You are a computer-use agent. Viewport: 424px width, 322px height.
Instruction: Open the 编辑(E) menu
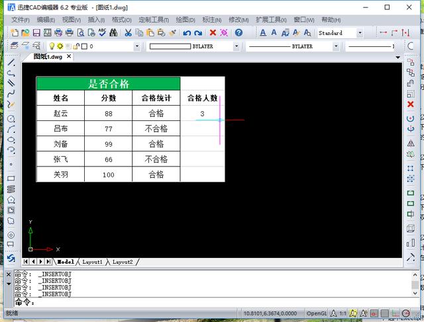[46, 20]
